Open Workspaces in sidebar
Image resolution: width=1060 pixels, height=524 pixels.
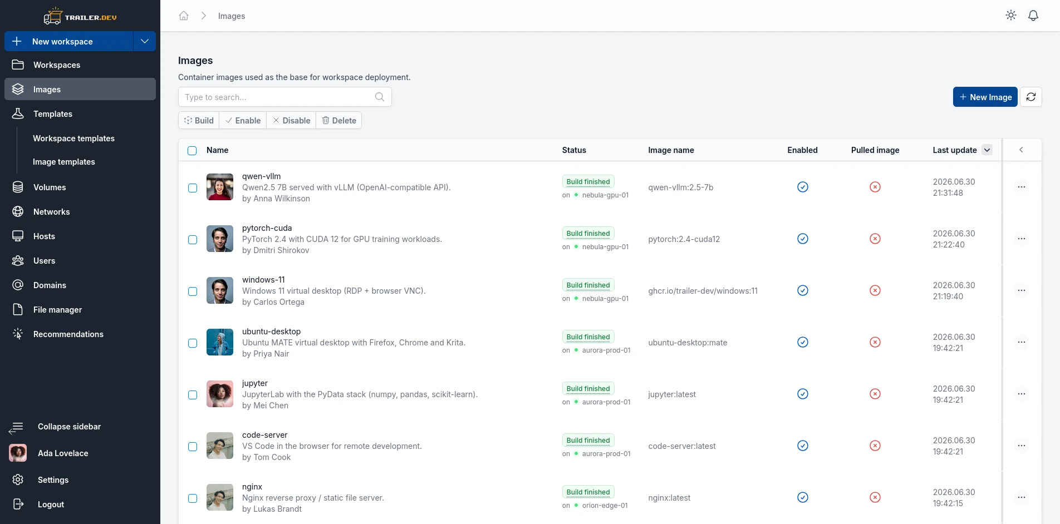pos(80,65)
